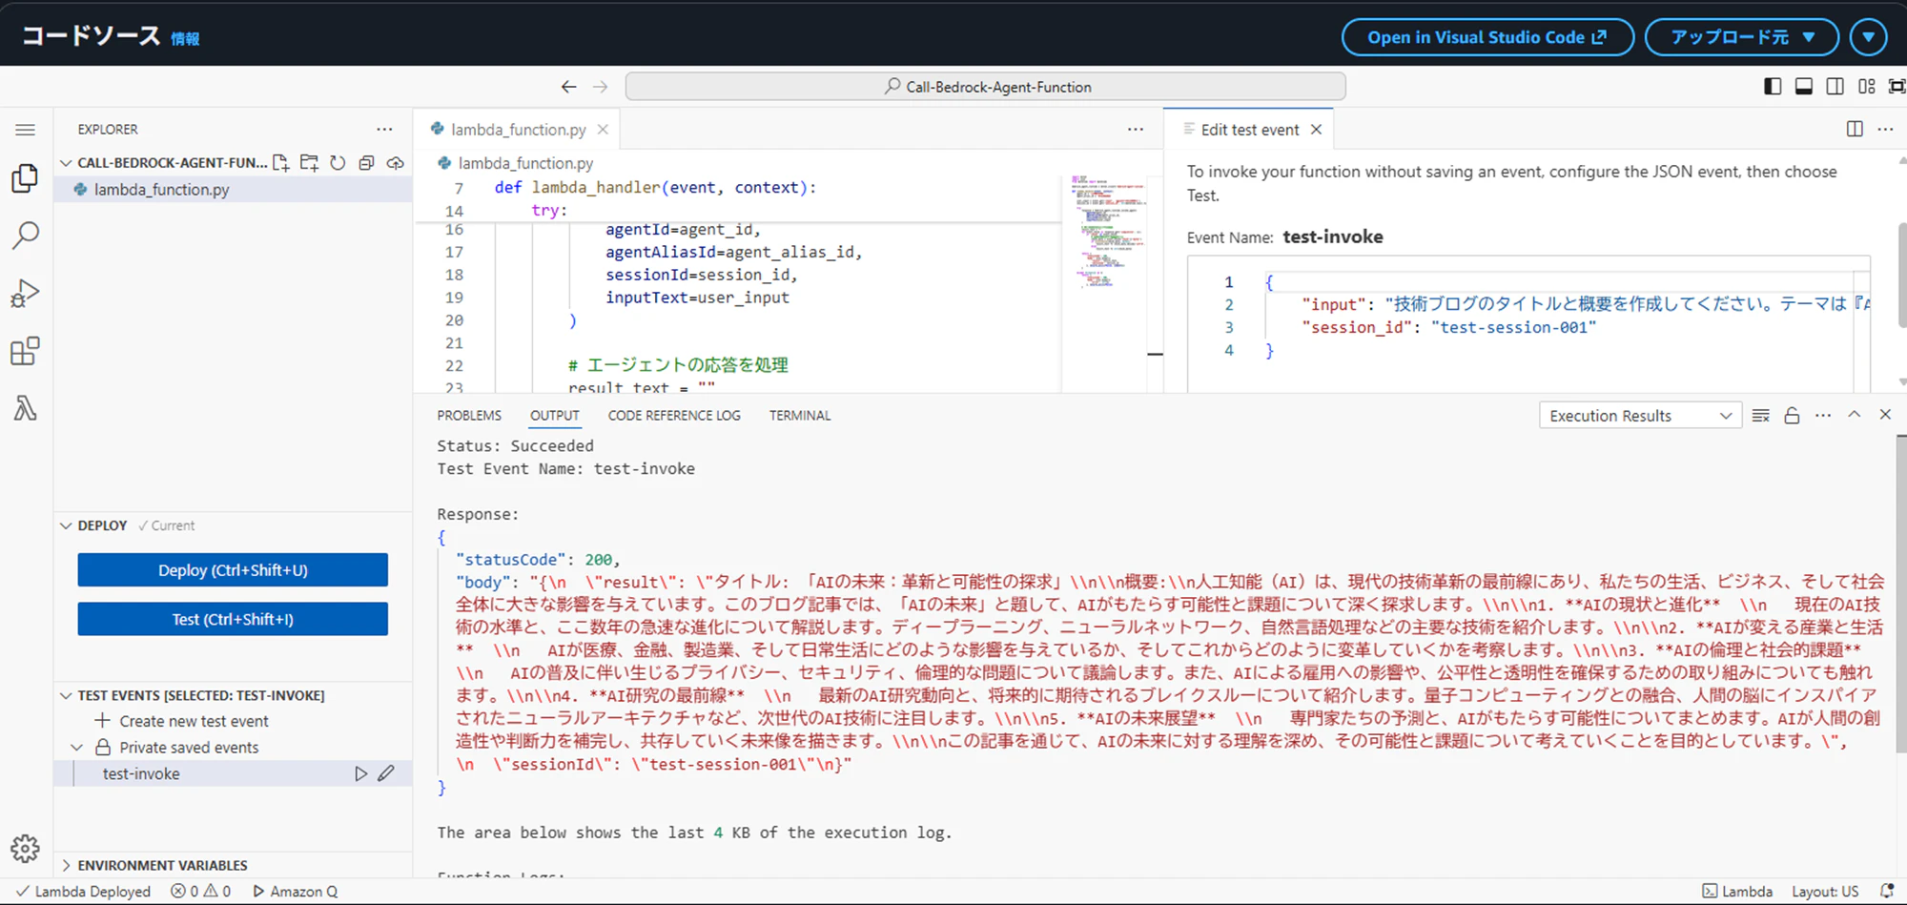Run the test-invoke event play icon
The width and height of the screenshot is (1907, 905).
[x=360, y=773]
